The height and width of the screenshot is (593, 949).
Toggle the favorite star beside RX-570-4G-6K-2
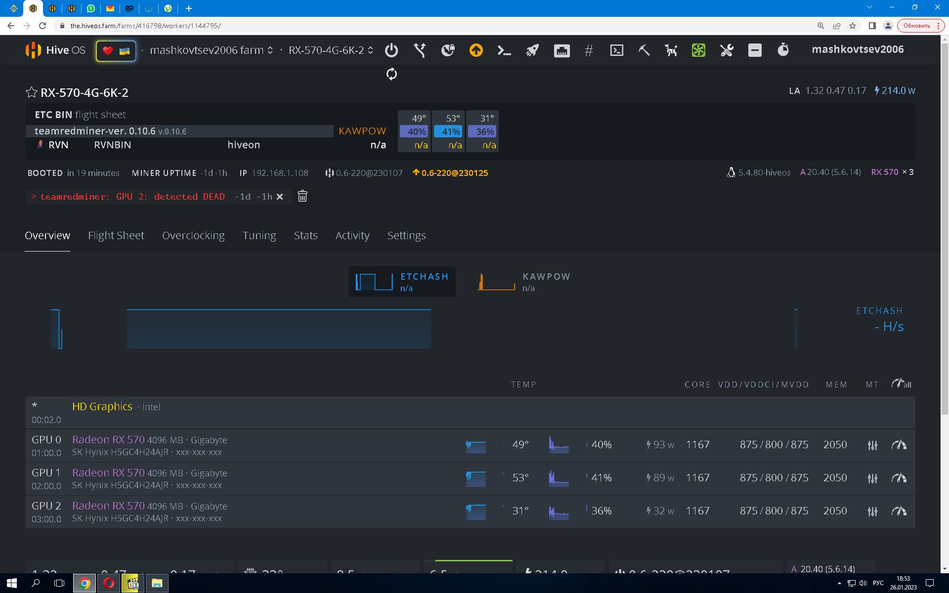point(31,92)
